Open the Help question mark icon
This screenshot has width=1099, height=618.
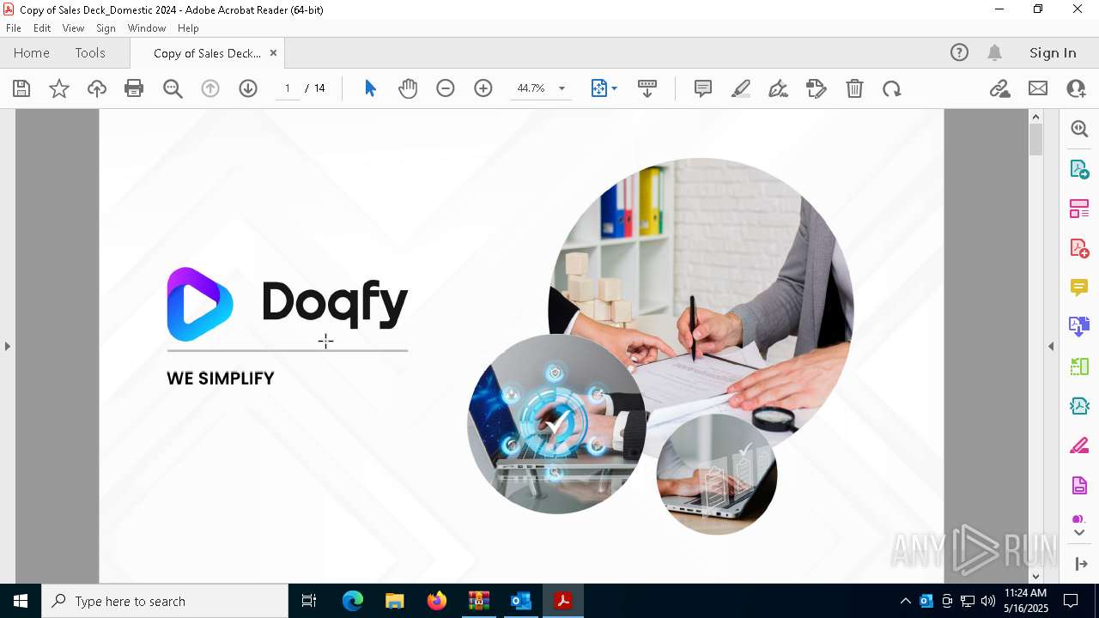coord(959,52)
